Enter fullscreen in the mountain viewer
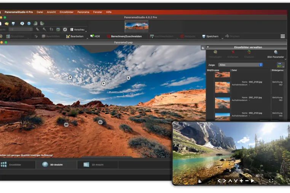Screen dimensions: 290x193 pos(271,181)
